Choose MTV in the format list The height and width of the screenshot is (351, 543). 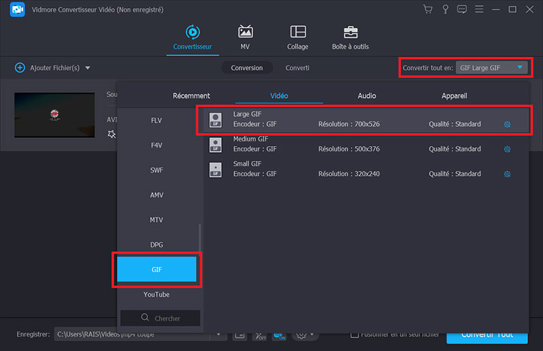coord(157,220)
